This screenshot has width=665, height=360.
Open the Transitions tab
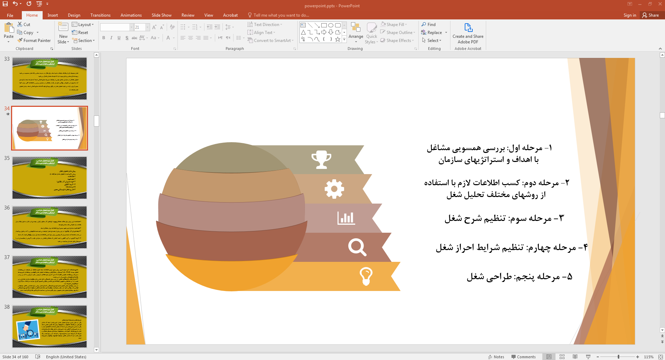pos(100,15)
